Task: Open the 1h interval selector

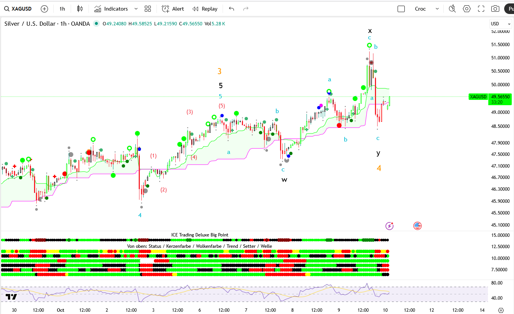Action: tap(62, 9)
